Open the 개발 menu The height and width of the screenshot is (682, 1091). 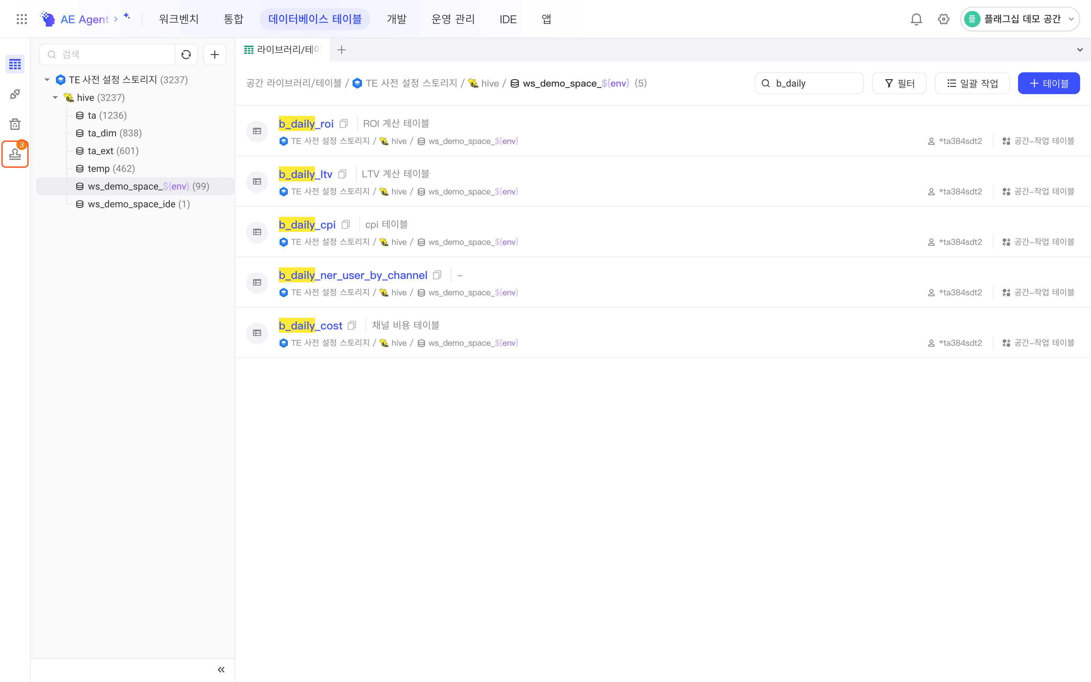click(x=397, y=19)
